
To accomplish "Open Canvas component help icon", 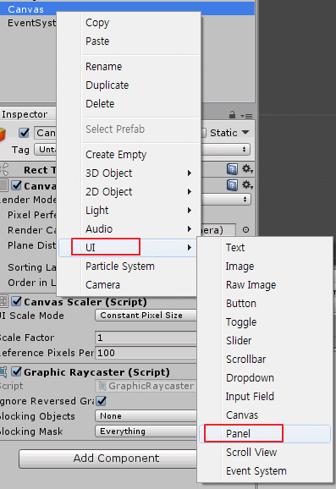I will coord(232,185).
